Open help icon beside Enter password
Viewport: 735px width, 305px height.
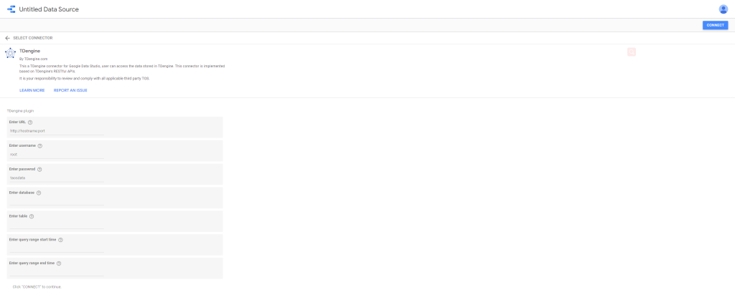[39, 170]
